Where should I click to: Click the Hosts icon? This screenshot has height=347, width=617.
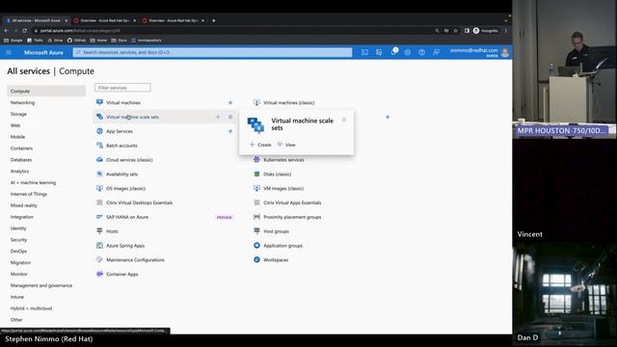click(x=99, y=231)
